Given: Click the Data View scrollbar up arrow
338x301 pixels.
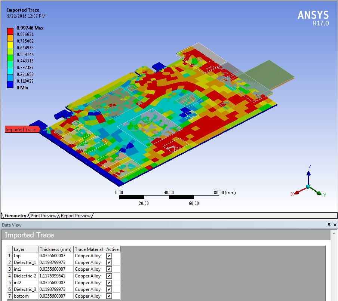Looking at the screenshot, I should (x=335, y=233).
